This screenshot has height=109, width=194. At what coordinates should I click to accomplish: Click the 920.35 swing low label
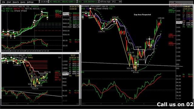(x=129, y=68)
